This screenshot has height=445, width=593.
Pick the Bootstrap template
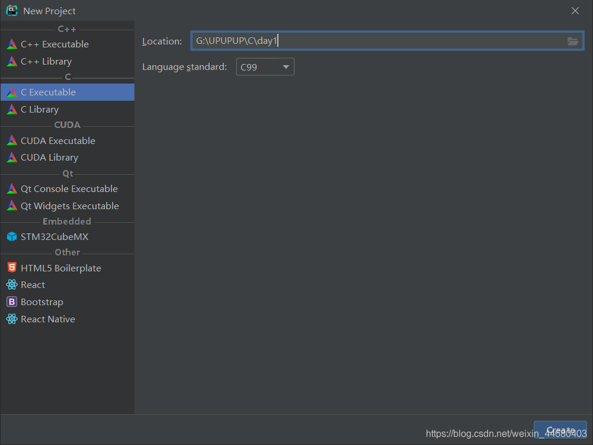[40, 302]
